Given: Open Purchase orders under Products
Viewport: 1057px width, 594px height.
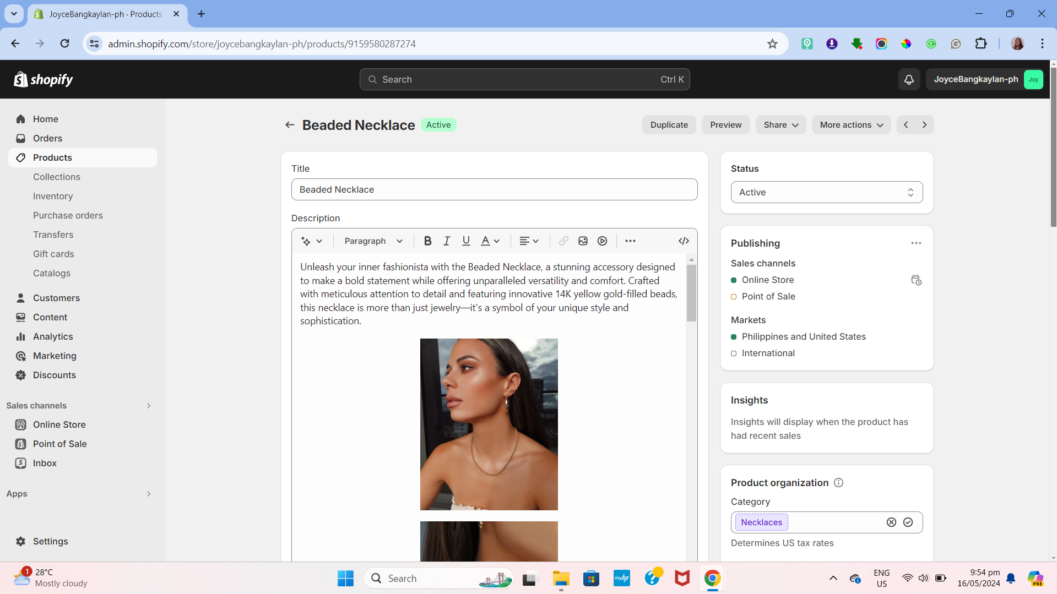Looking at the screenshot, I should [x=68, y=216].
